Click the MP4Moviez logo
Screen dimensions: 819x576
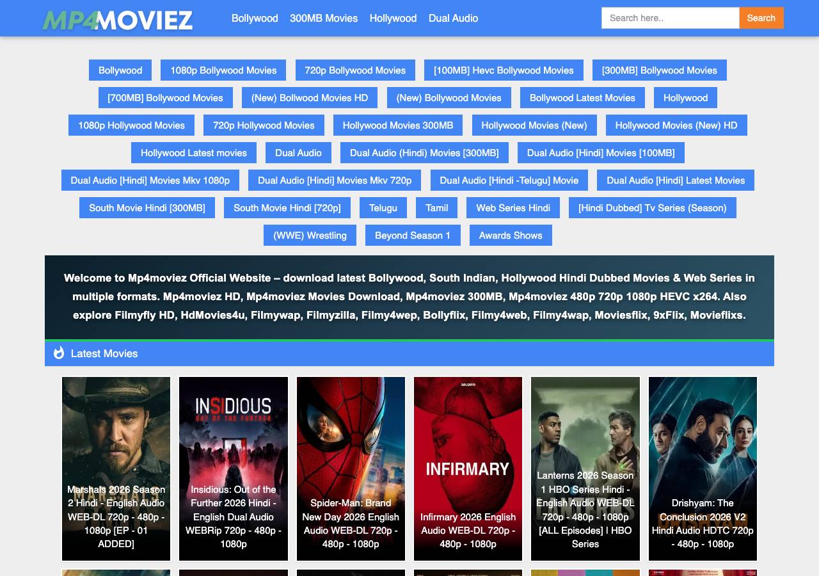tap(118, 20)
